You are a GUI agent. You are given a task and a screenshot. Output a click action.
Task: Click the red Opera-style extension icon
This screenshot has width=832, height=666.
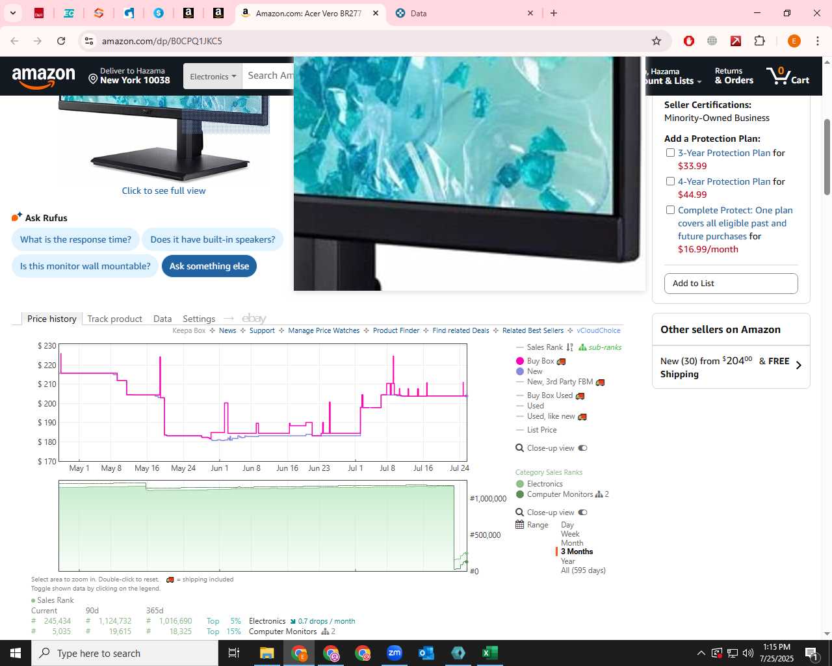click(x=689, y=41)
